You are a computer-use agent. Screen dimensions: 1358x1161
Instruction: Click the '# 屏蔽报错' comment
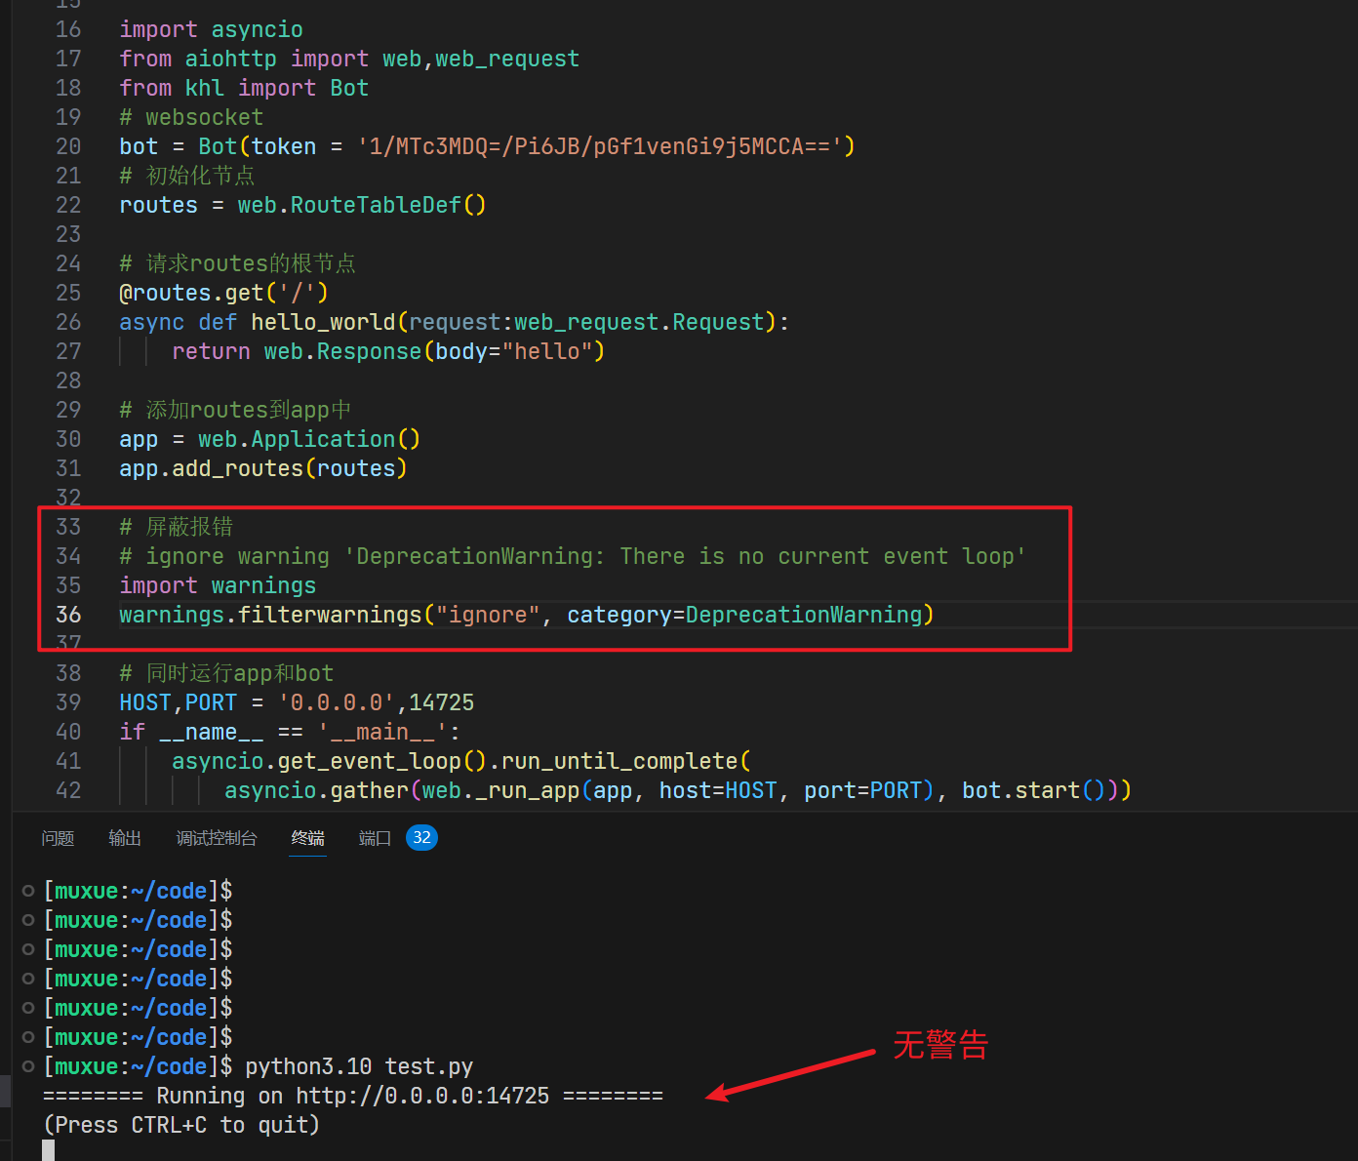pos(177,527)
